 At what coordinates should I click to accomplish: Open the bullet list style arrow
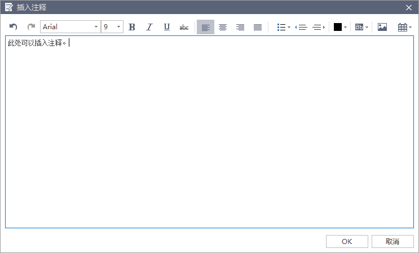tap(289, 27)
